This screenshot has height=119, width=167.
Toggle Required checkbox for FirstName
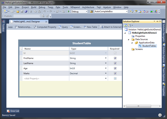coord(115,58)
